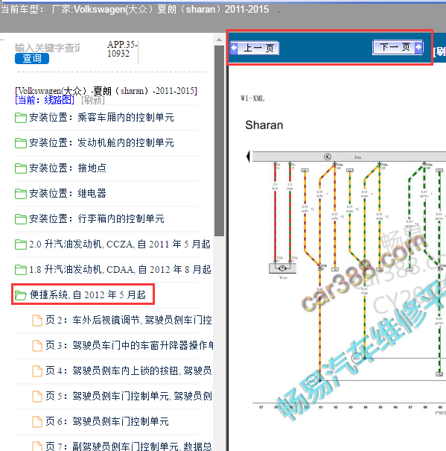Click the 上一页 previous page button
The image size is (446, 451).
[x=255, y=48]
